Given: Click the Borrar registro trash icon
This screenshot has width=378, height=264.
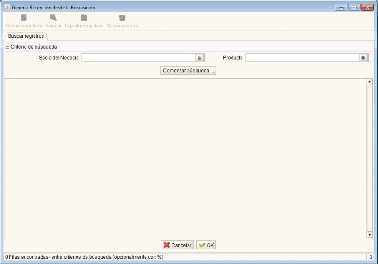Looking at the screenshot, I should [x=122, y=17].
